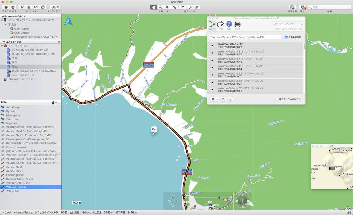Open the notifications icon with badge

[x=302, y=7]
